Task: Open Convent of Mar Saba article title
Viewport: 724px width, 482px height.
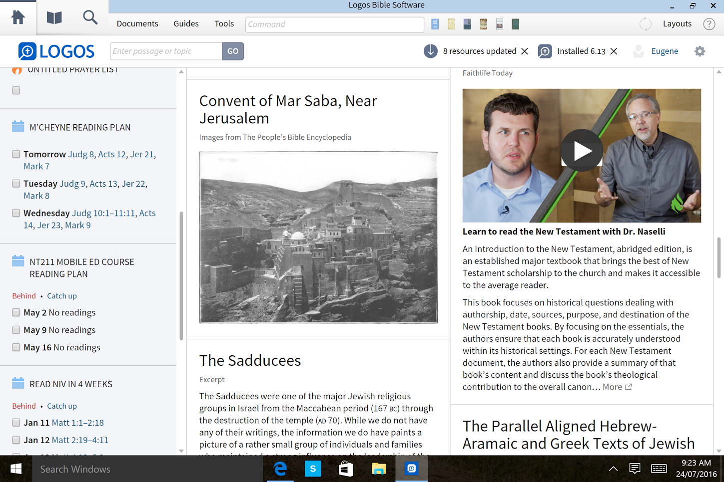Action: coord(288,109)
